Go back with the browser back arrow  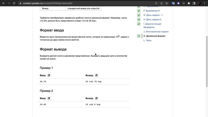tap(4, 3)
